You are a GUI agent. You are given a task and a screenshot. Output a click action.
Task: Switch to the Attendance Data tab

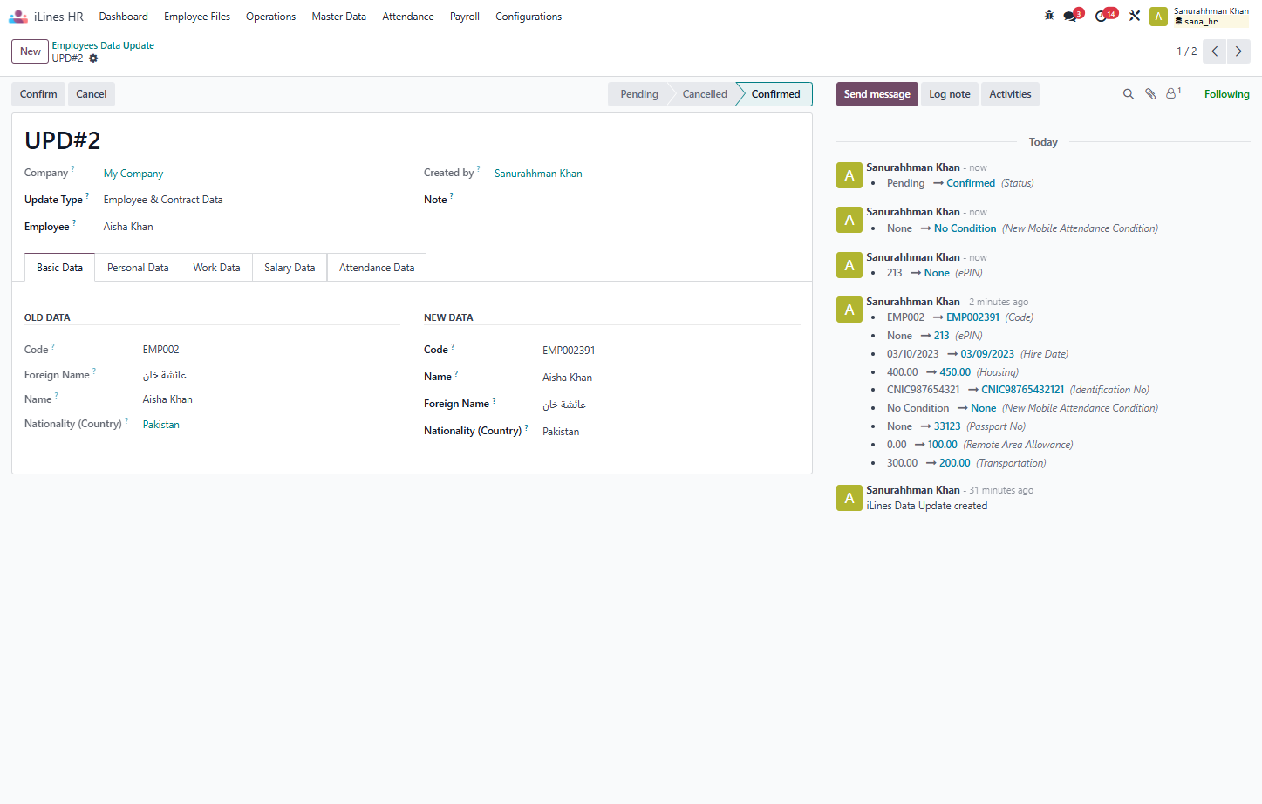377,268
